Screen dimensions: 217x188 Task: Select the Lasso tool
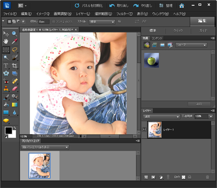pyautogui.click(x=14, y=50)
